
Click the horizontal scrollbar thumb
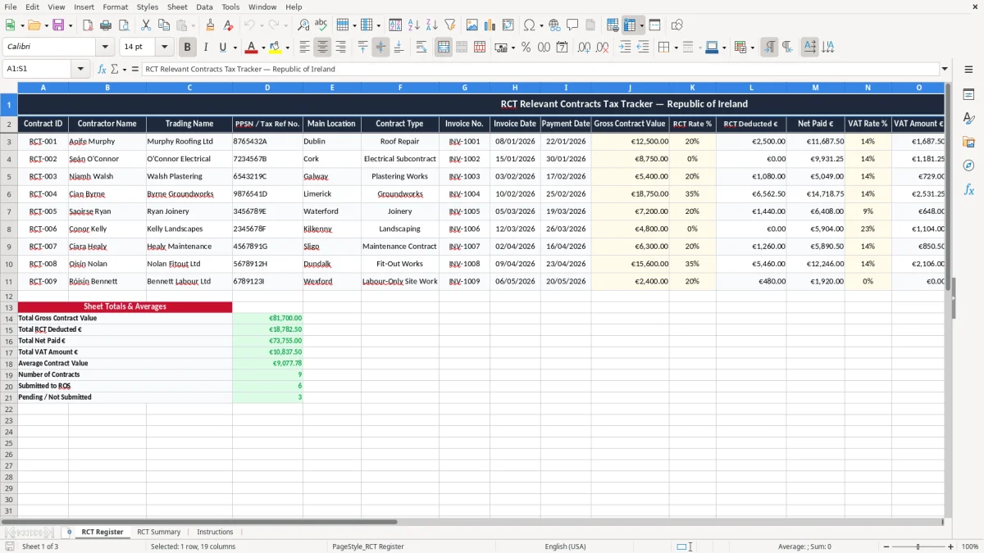(x=199, y=522)
